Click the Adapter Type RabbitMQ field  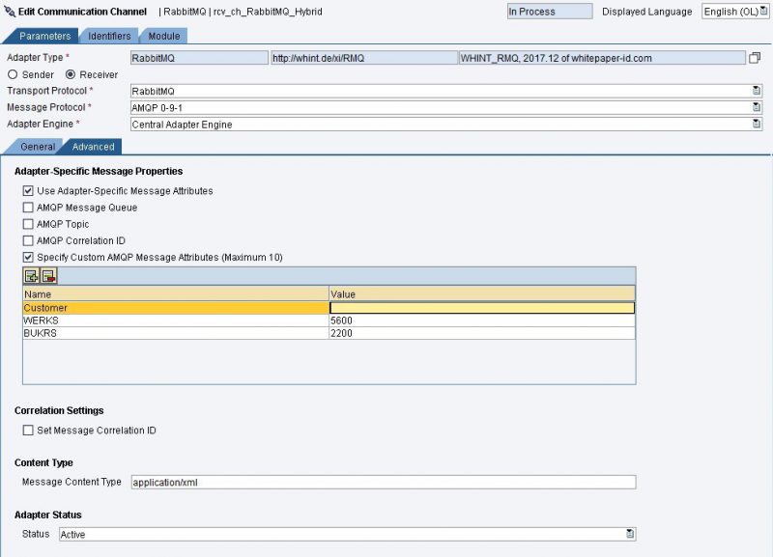(x=200, y=58)
